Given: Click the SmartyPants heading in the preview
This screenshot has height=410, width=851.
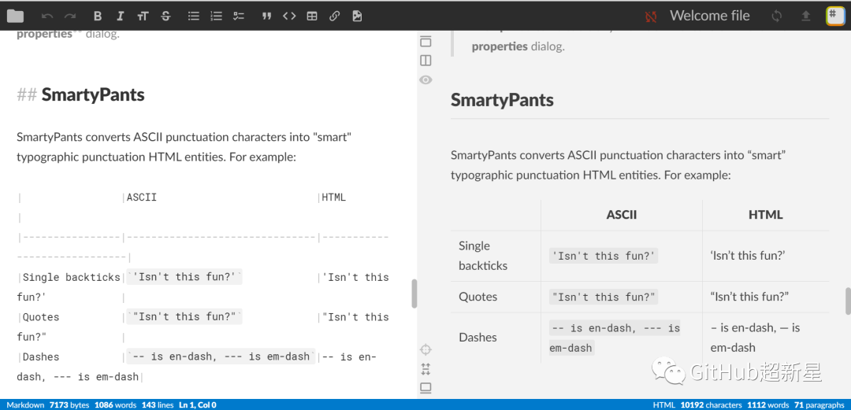Looking at the screenshot, I should [502, 100].
